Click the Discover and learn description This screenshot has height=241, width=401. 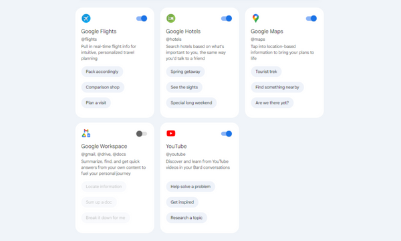click(x=198, y=164)
